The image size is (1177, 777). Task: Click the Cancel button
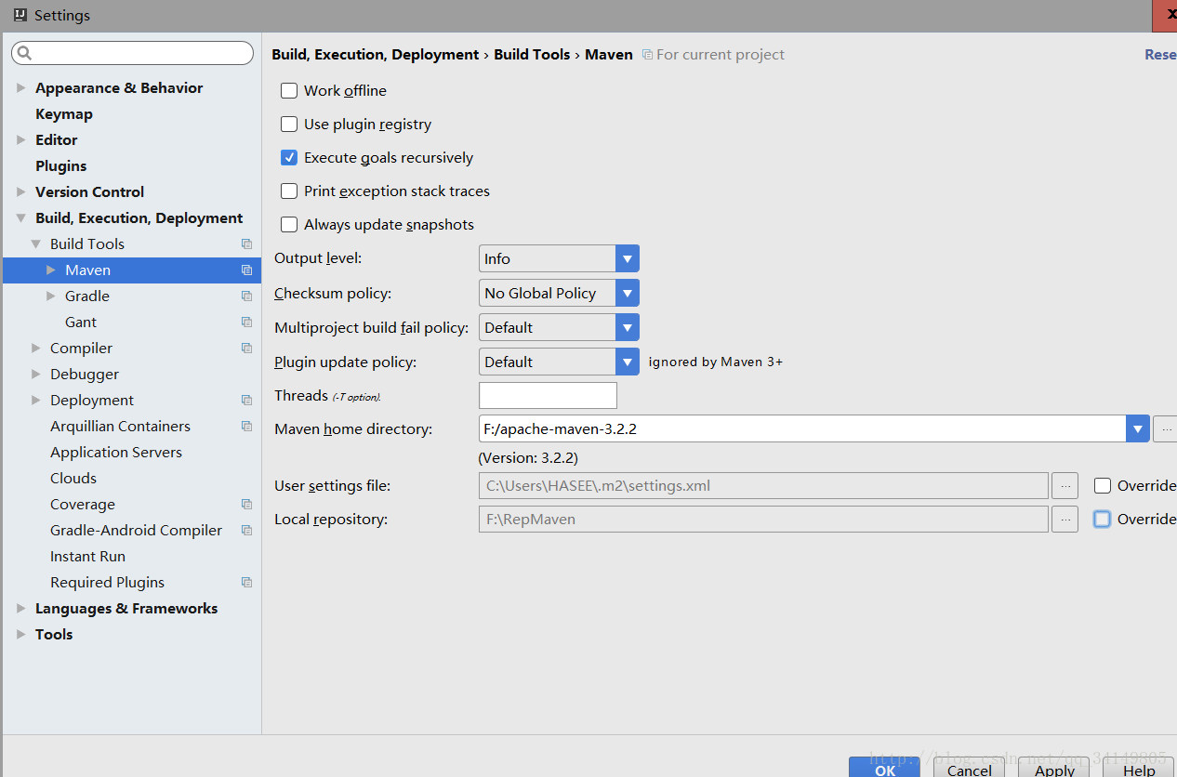point(969,768)
